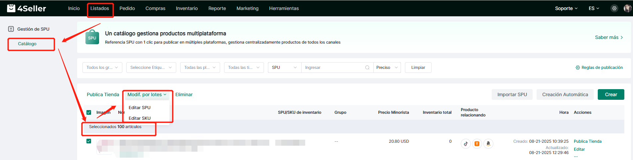Click the green SPU bag icon

[92, 37]
